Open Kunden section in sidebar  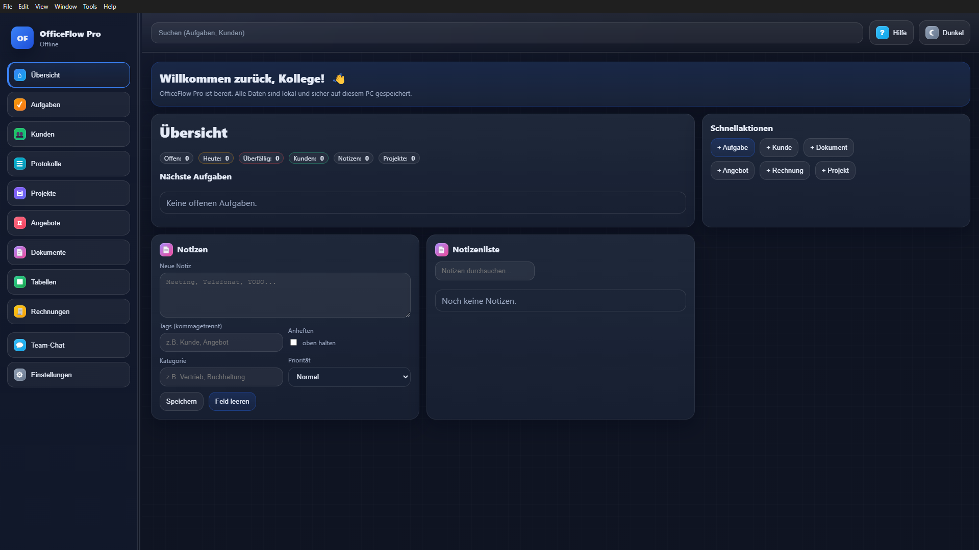(68, 134)
